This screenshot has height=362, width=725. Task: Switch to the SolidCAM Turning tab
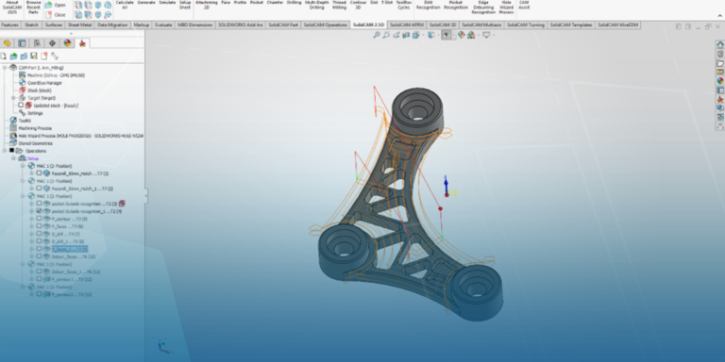click(x=525, y=25)
